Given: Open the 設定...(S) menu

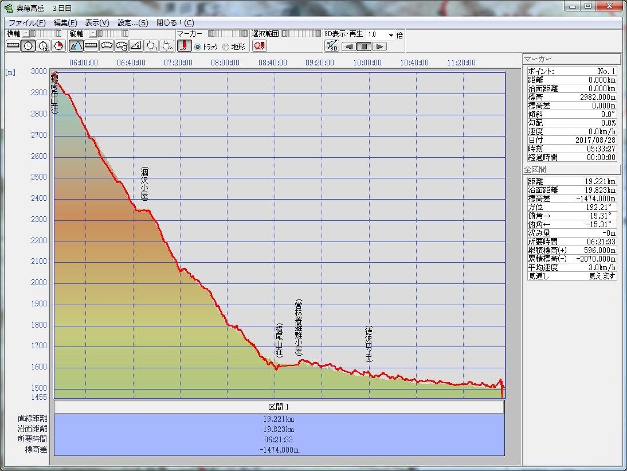Looking at the screenshot, I should pyautogui.click(x=133, y=23).
